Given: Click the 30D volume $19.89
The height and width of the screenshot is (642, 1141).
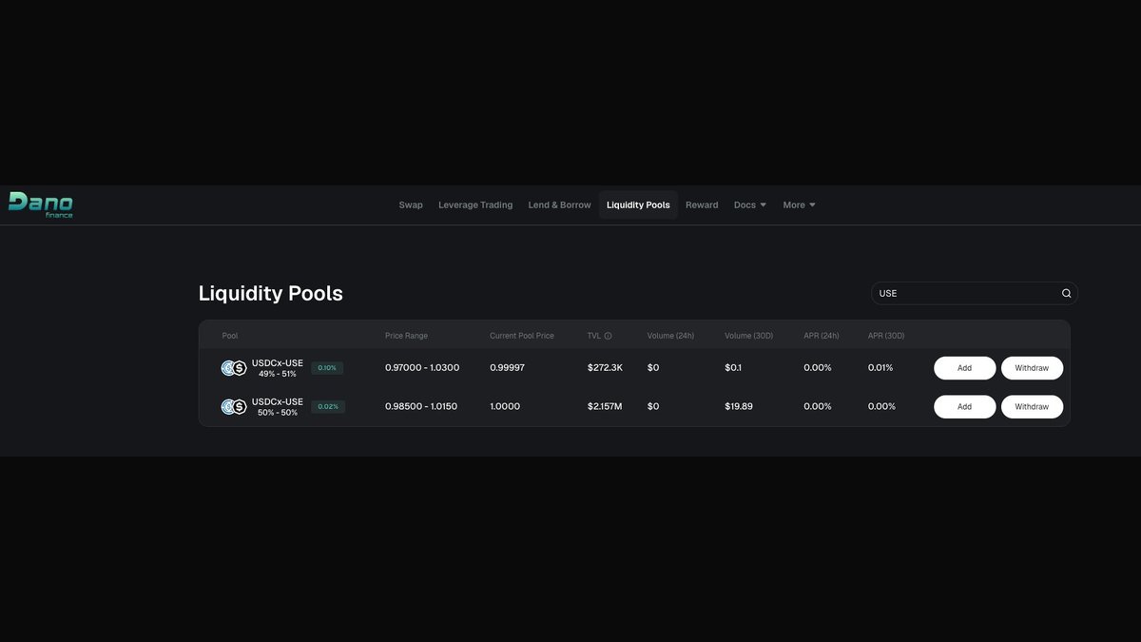Looking at the screenshot, I should click(739, 406).
